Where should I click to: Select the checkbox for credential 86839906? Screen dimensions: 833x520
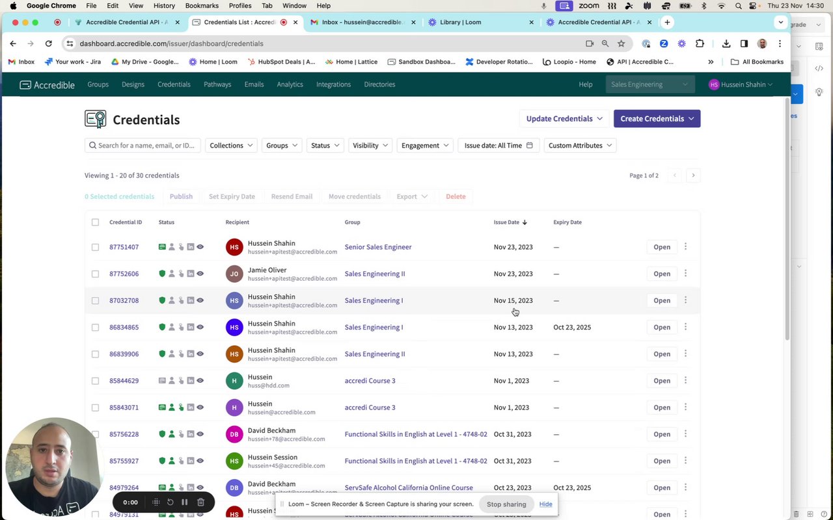(x=95, y=354)
